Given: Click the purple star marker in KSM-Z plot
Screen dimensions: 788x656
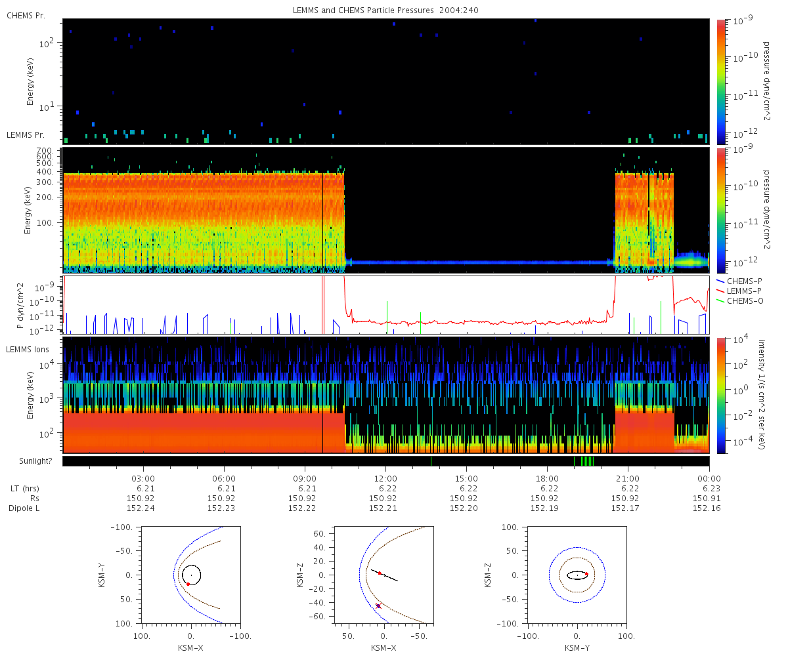Looking at the screenshot, I should point(378,605).
